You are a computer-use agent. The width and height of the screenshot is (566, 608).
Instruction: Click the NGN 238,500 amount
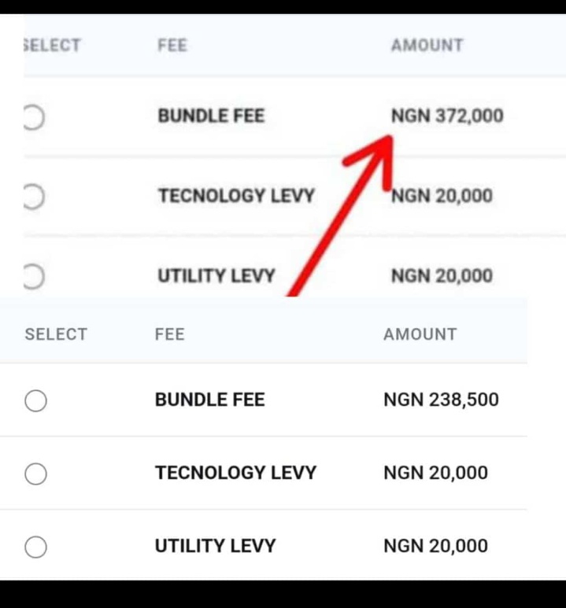[x=441, y=400]
